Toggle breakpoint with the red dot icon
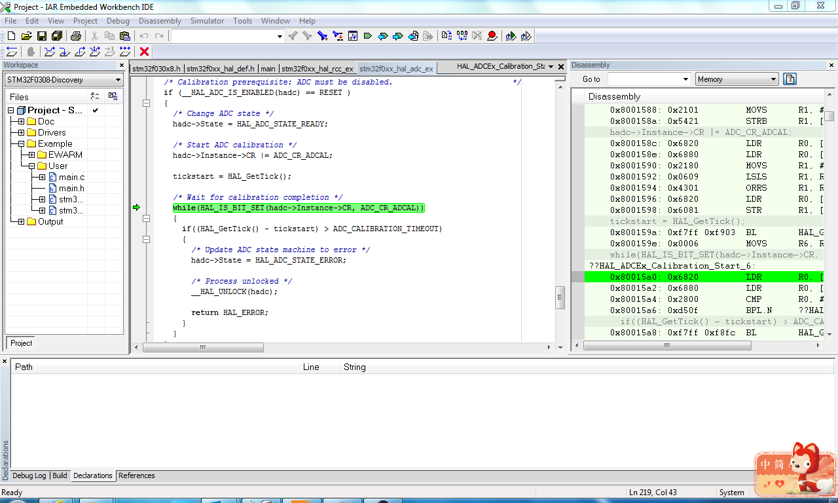 click(492, 36)
